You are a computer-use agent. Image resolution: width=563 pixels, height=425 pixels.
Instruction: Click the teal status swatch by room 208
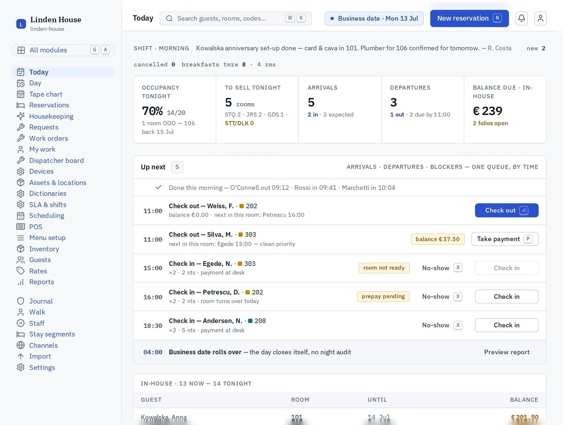tap(250, 321)
